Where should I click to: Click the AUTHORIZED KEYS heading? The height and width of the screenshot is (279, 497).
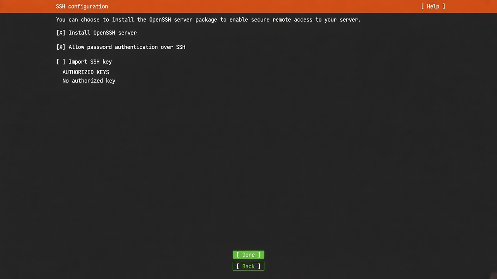point(86,72)
